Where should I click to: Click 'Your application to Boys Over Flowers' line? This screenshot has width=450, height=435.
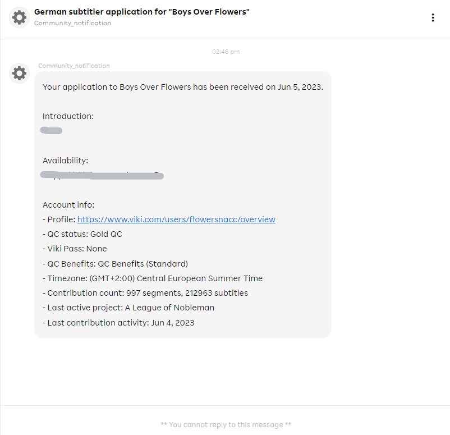183,87
